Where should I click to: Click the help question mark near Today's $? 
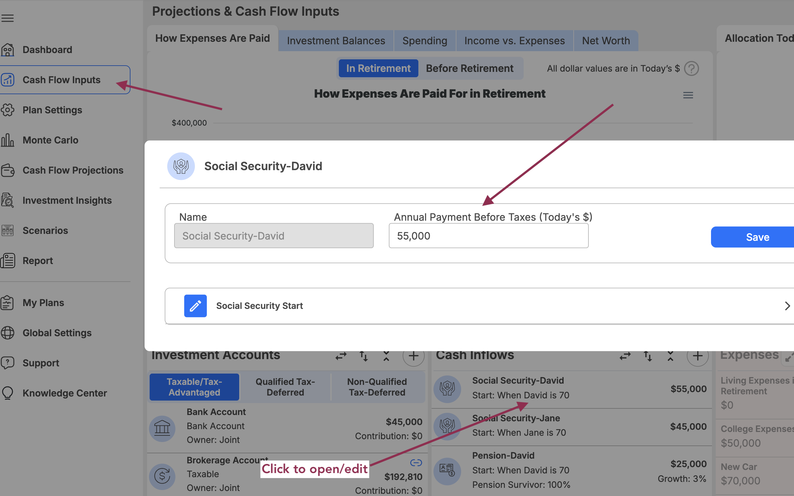692,68
